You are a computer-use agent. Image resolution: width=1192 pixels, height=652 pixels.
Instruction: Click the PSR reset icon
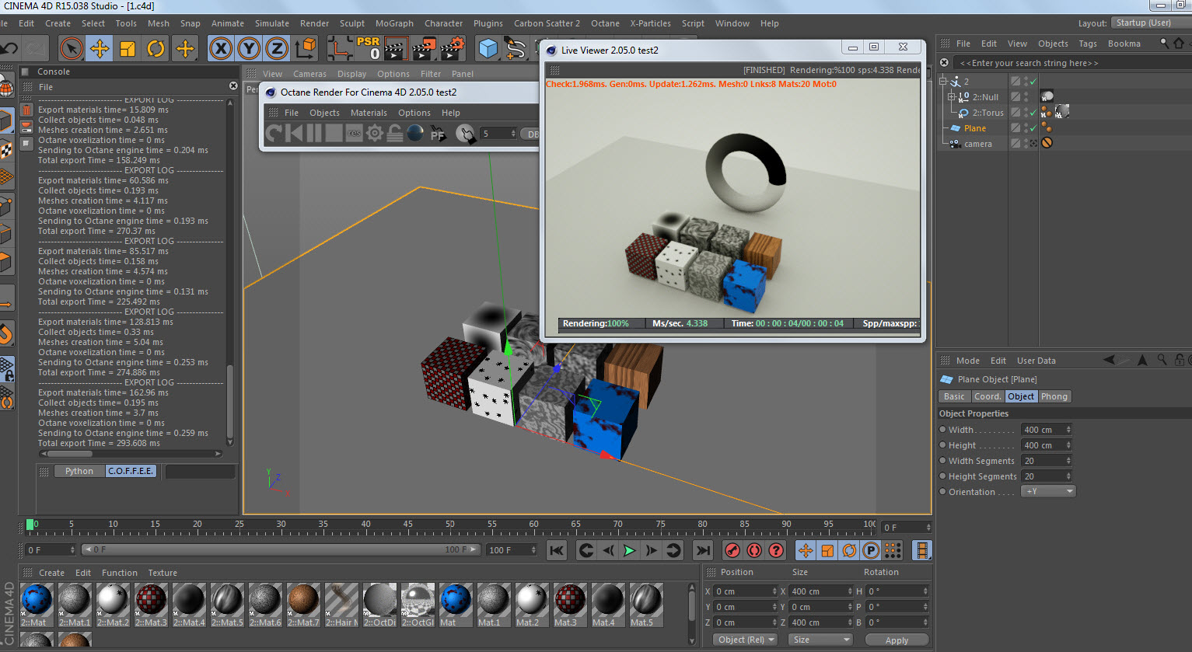pos(368,48)
